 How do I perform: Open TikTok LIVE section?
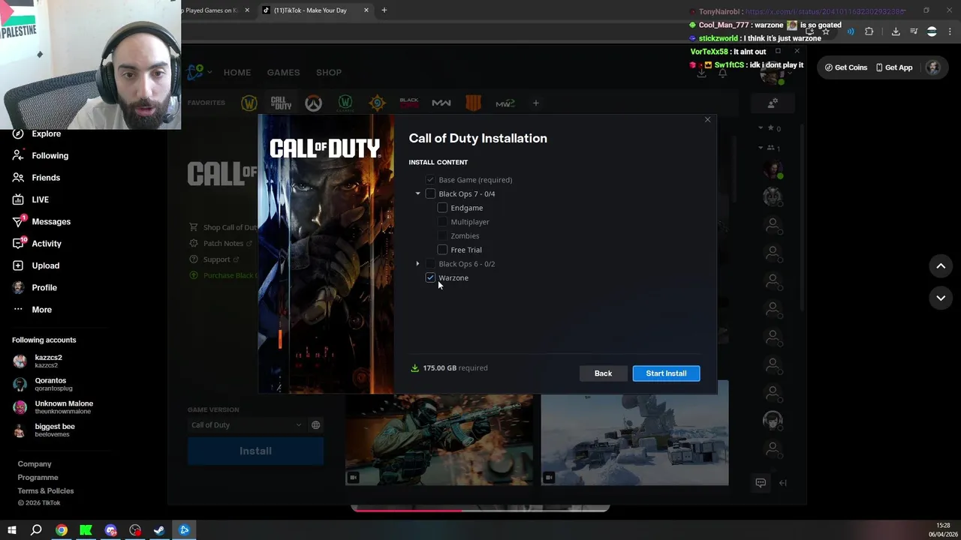(x=31, y=199)
